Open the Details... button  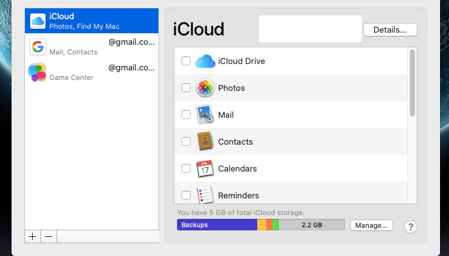click(390, 29)
